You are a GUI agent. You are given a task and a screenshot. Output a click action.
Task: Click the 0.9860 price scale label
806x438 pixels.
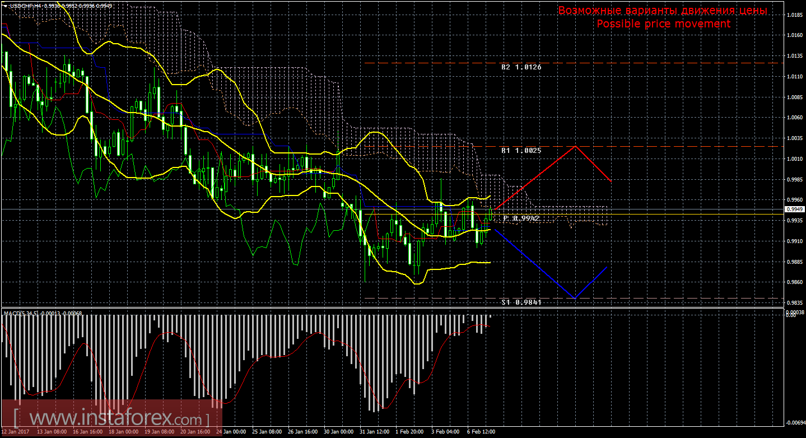794,283
